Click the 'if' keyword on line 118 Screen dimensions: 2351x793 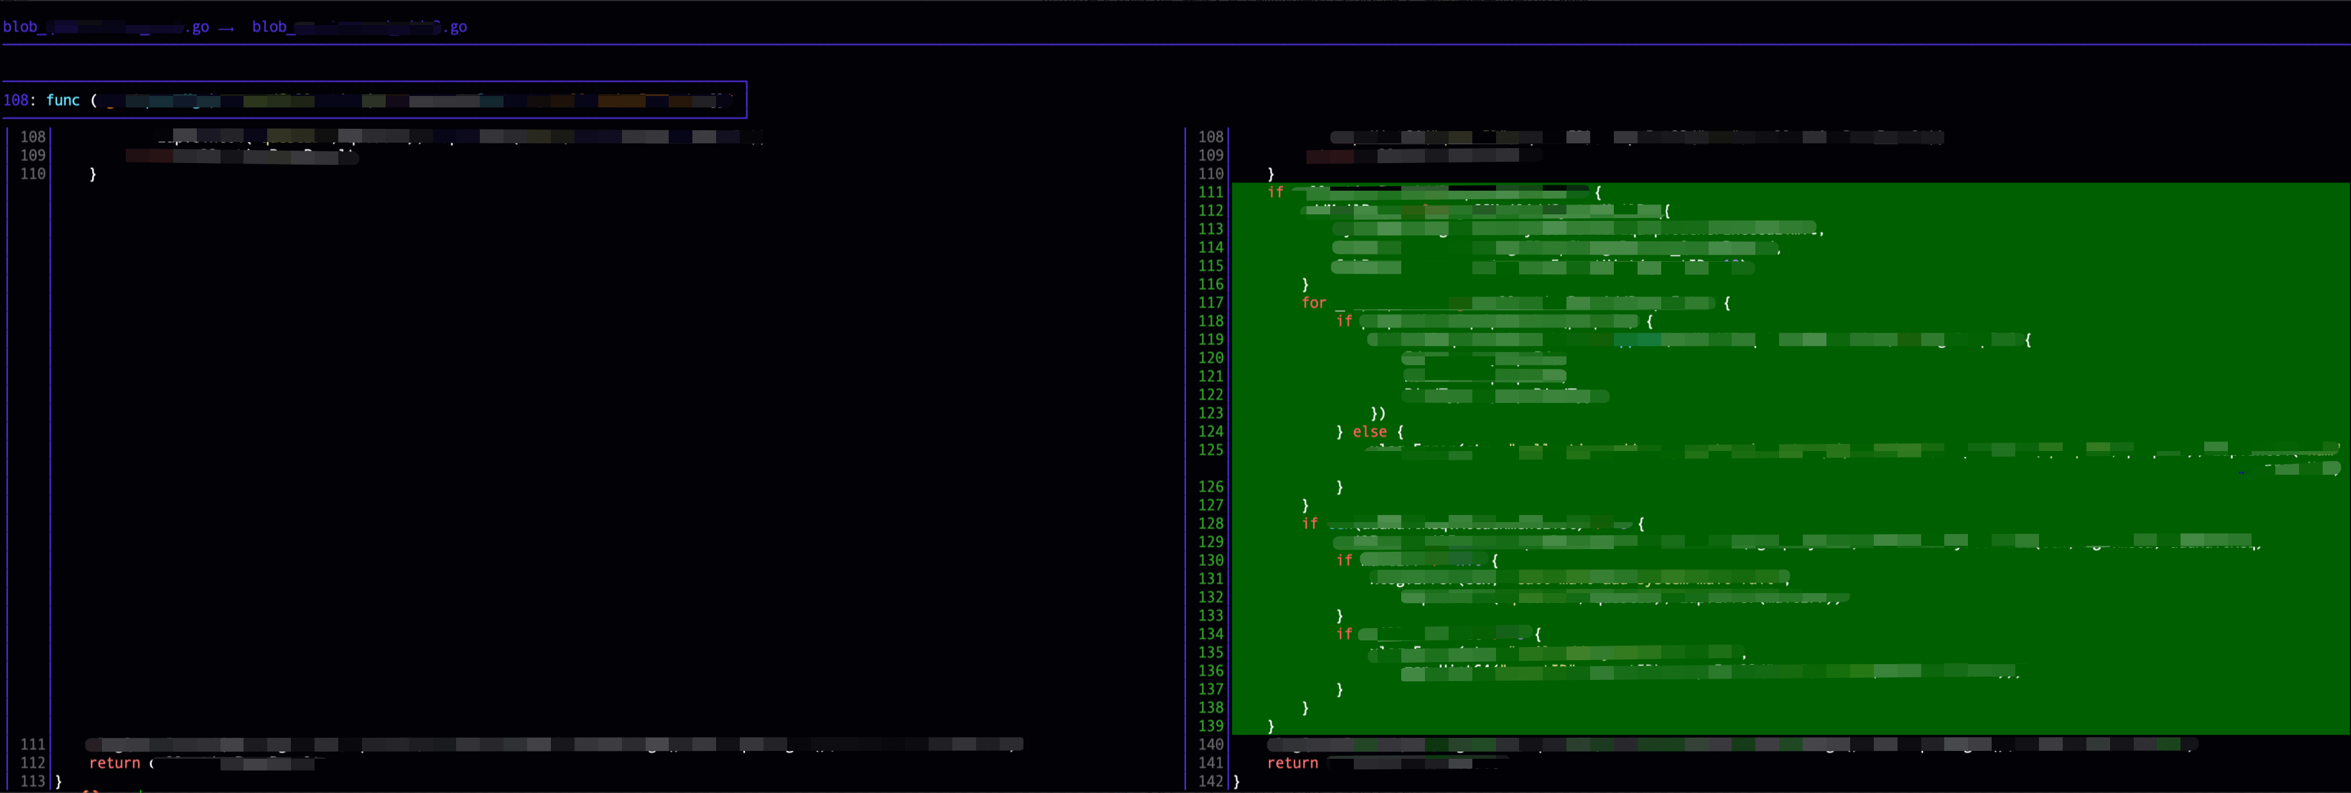click(1345, 321)
